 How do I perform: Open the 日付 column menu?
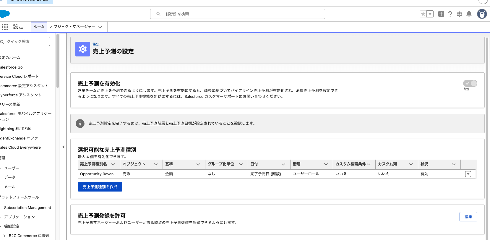283,164
